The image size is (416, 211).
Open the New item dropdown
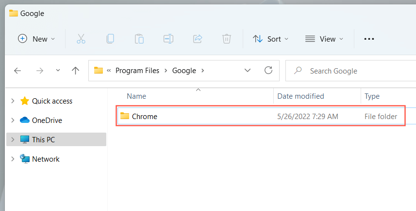click(x=36, y=39)
